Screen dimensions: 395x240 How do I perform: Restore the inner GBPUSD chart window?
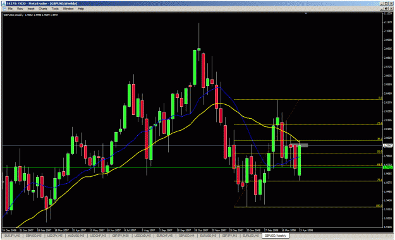[x=386, y=9]
